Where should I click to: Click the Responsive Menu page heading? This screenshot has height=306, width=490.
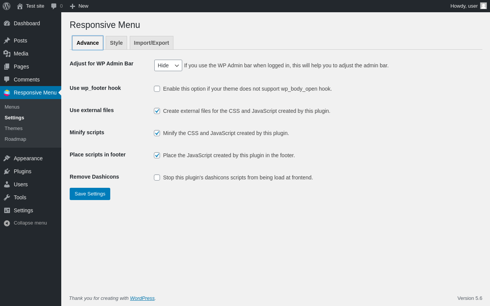click(105, 25)
